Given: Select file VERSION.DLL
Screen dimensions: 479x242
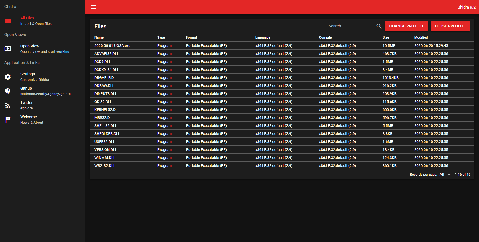Looking at the screenshot, I should pyautogui.click(x=106, y=150).
